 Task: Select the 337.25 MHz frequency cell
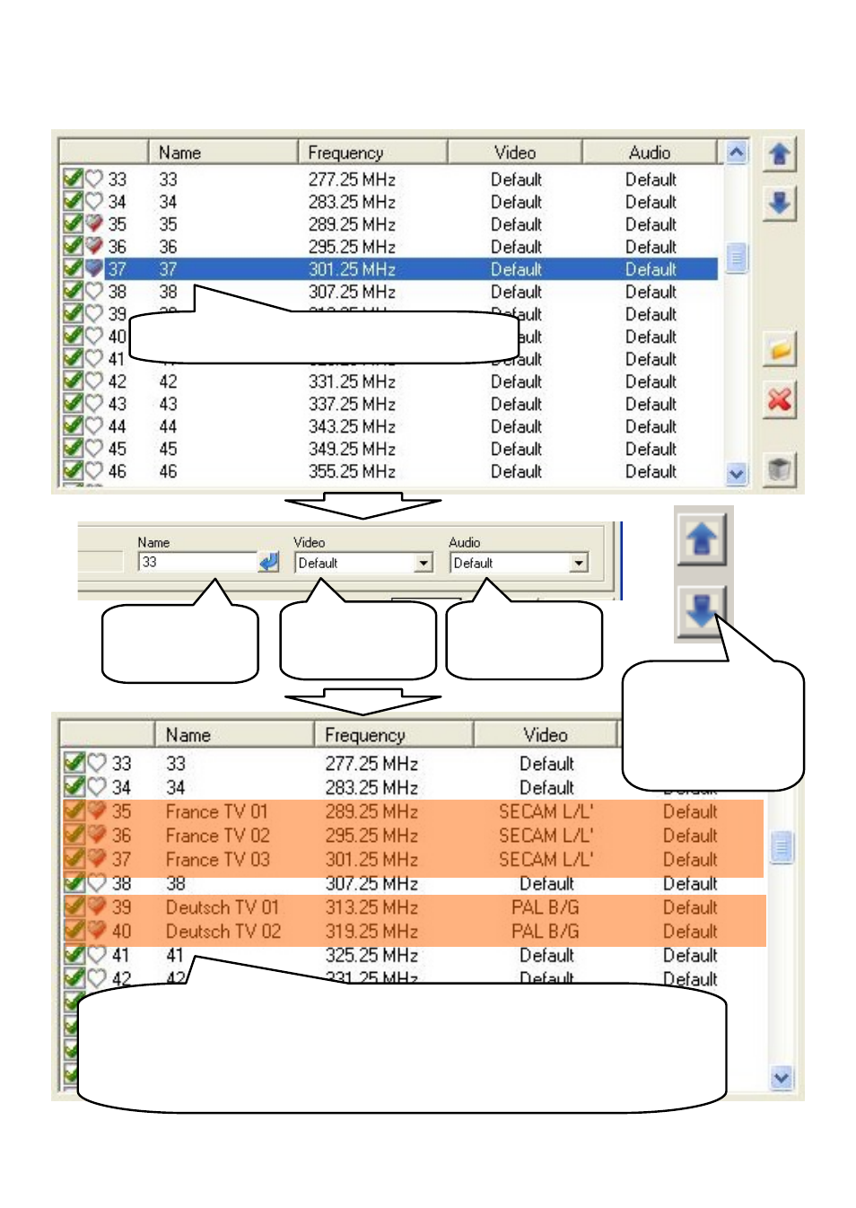click(352, 404)
